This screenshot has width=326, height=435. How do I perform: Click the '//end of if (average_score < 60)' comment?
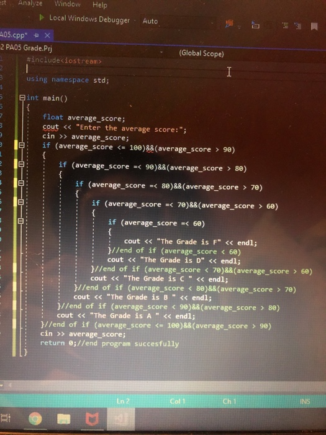[x=176, y=251]
